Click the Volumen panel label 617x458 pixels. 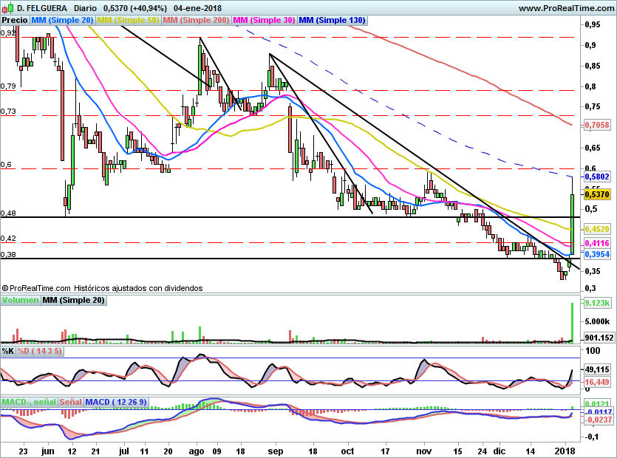[x=20, y=301]
